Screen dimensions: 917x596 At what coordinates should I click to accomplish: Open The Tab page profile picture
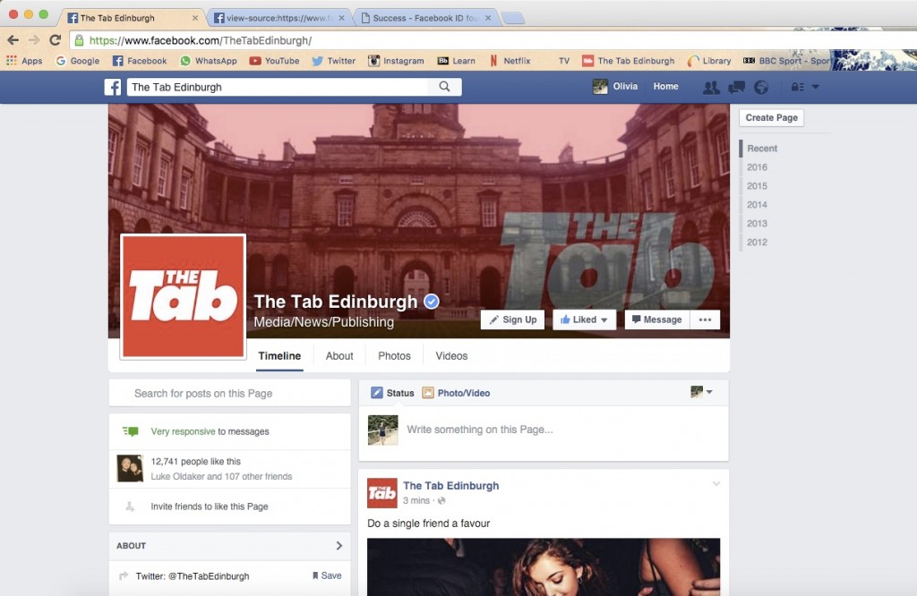coord(183,296)
